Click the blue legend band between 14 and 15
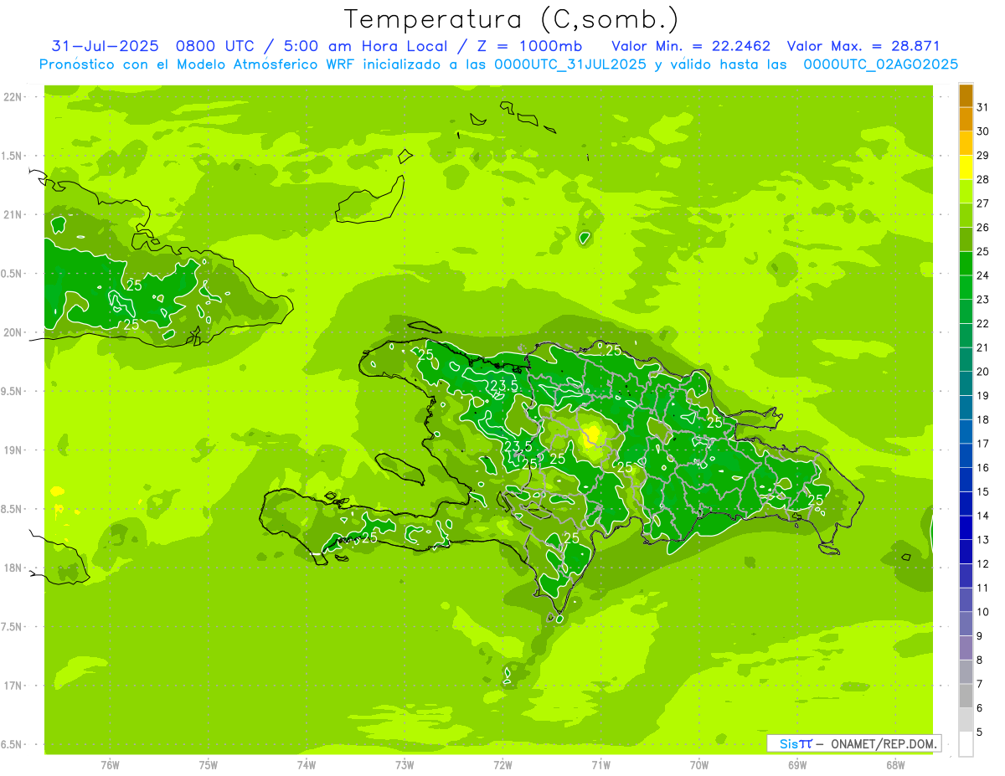This screenshot has width=1005, height=776. point(966,504)
